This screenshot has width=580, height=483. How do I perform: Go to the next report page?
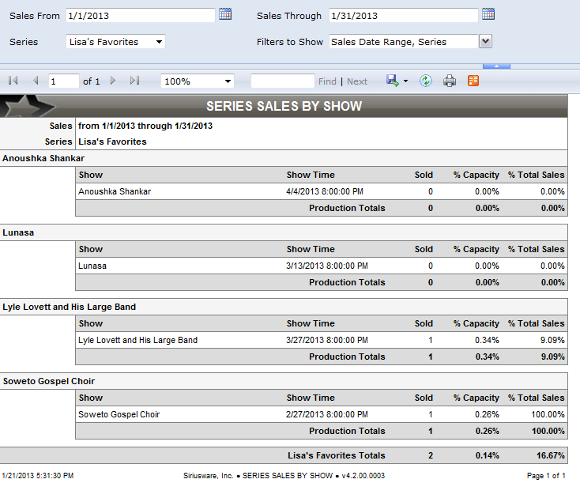113,81
